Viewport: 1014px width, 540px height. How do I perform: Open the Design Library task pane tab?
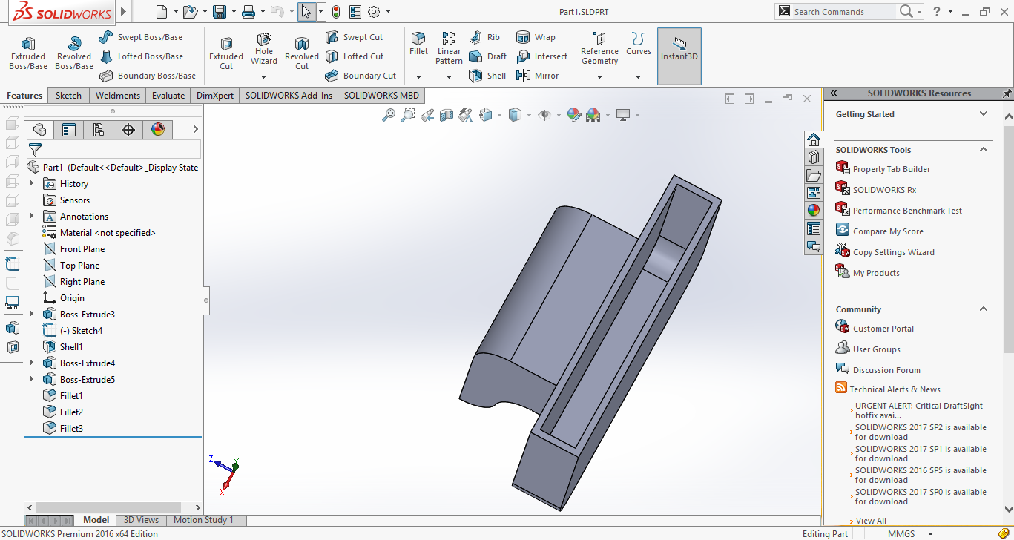pyautogui.click(x=814, y=157)
